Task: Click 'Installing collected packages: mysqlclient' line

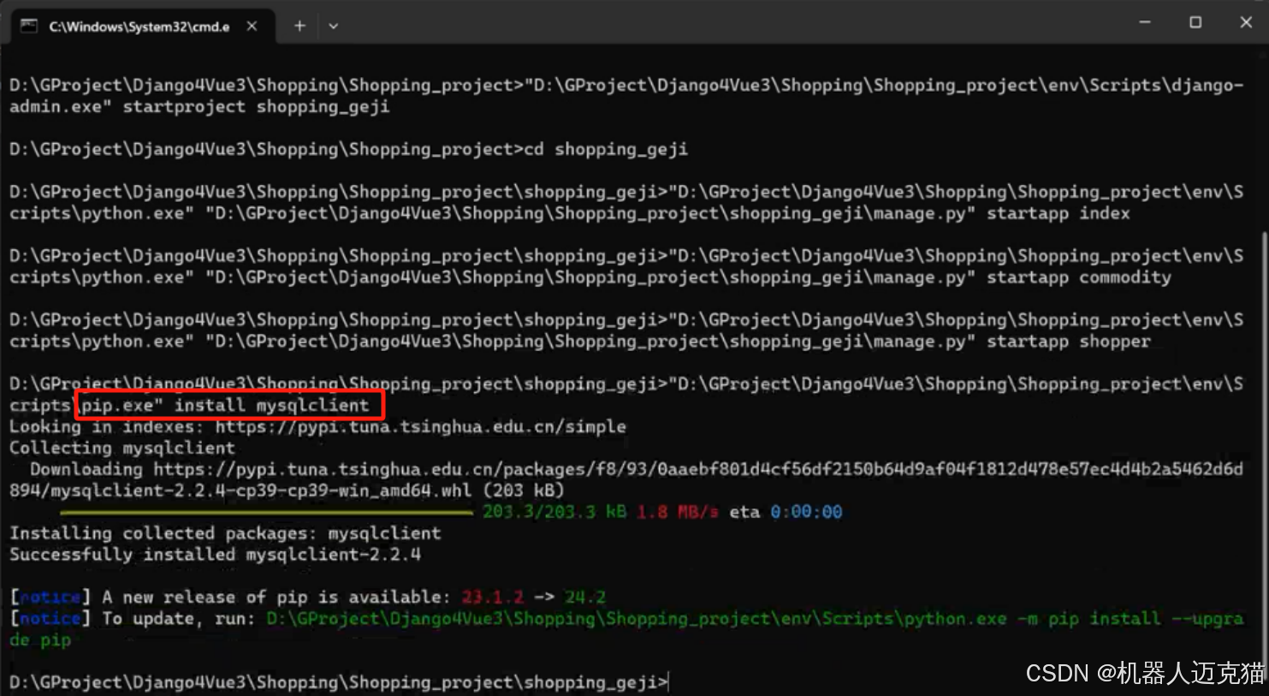Action: coord(225,533)
